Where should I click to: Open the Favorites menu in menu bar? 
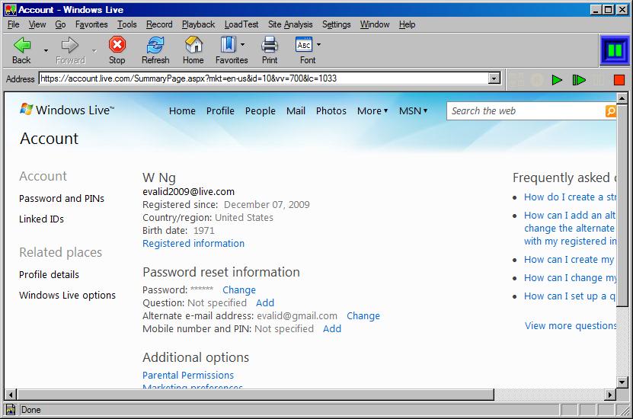[91, 24]
